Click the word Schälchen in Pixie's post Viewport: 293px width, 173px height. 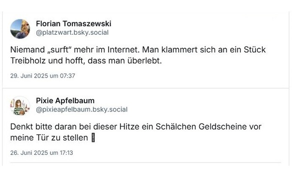[176, 126]
